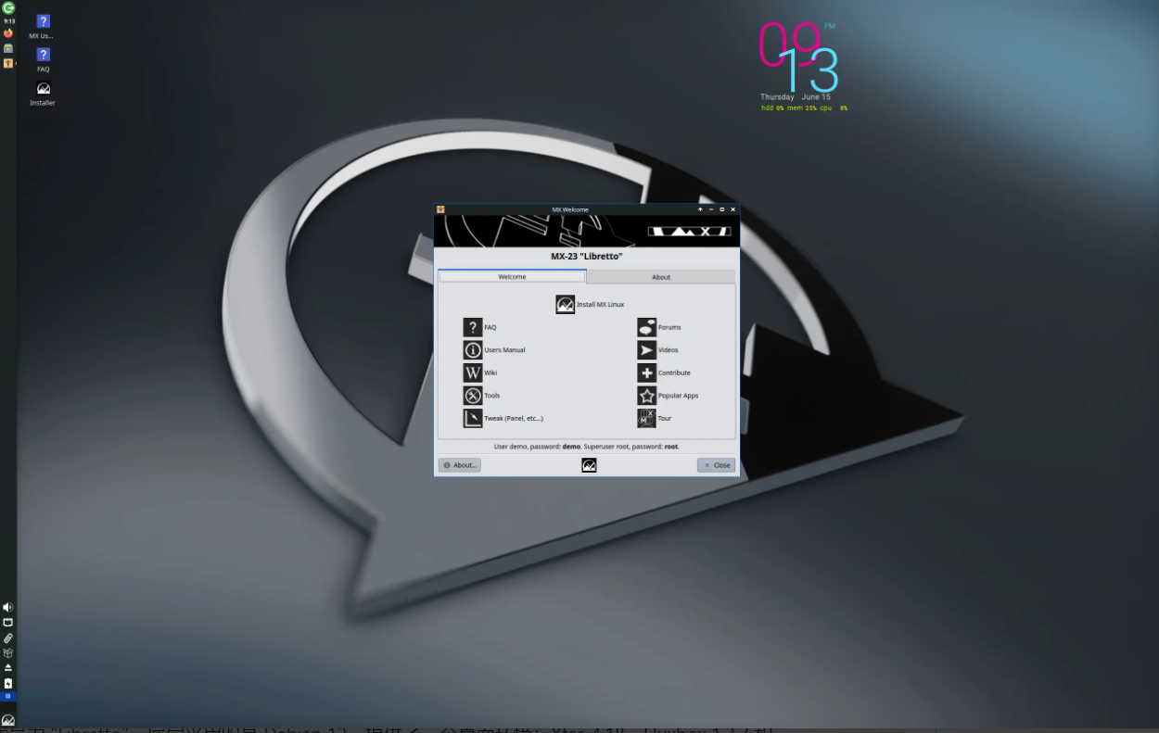Viewport: 1159px width, 733px height.
Task: Open Tweak (Panel, etc...) entry
Action: click(503, 418)
